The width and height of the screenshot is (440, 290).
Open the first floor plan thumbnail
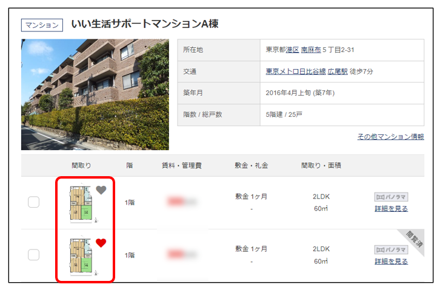81,203
